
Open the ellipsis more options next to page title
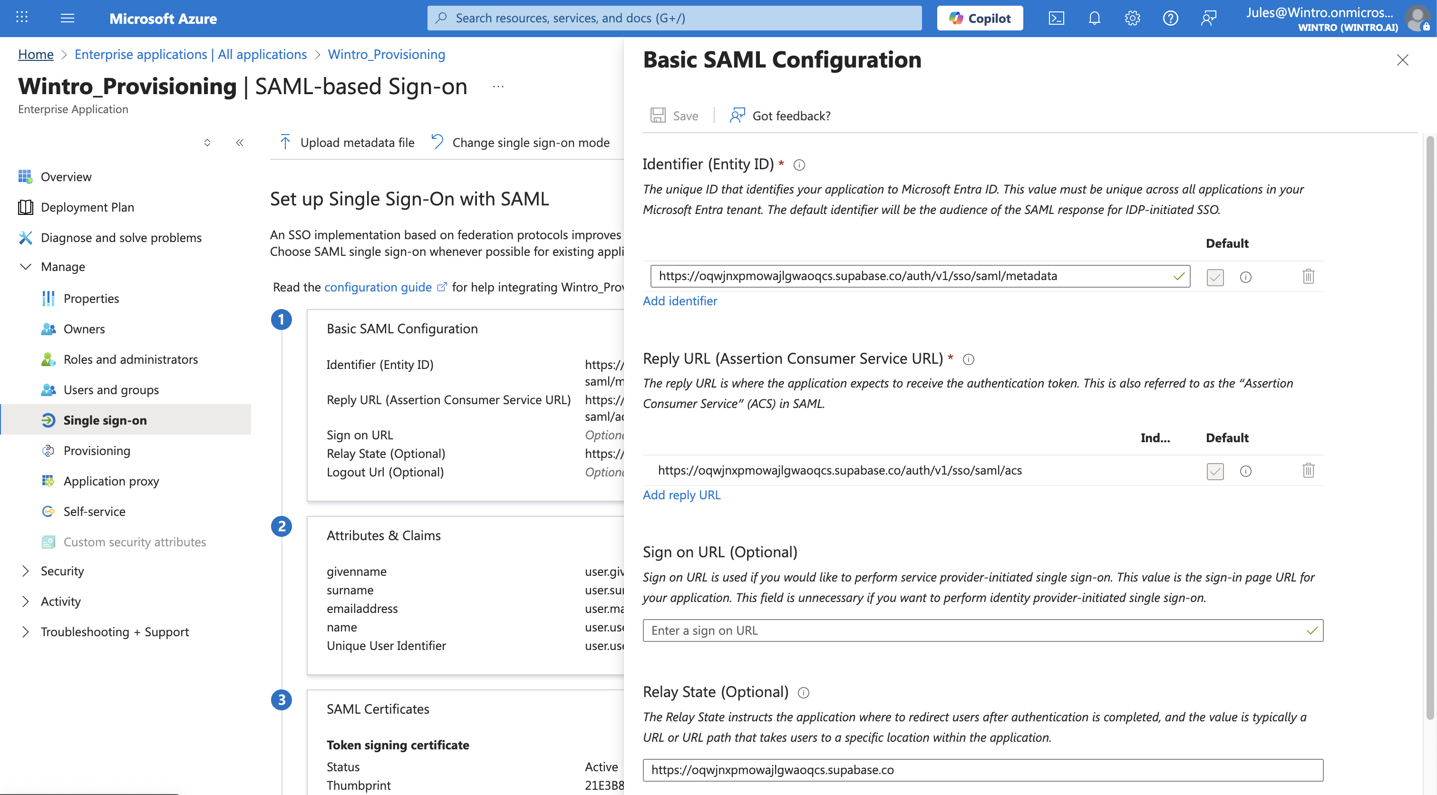tap(498, 87)
